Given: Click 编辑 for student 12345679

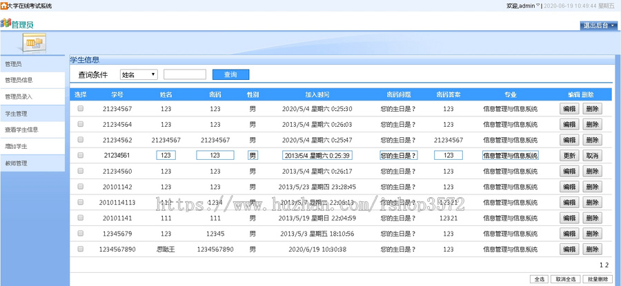Looking at the screenshot, I should click(569, 234).
